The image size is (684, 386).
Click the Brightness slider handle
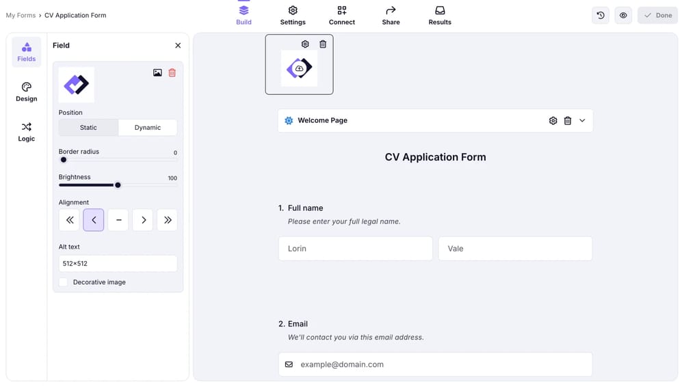point(118,185)
